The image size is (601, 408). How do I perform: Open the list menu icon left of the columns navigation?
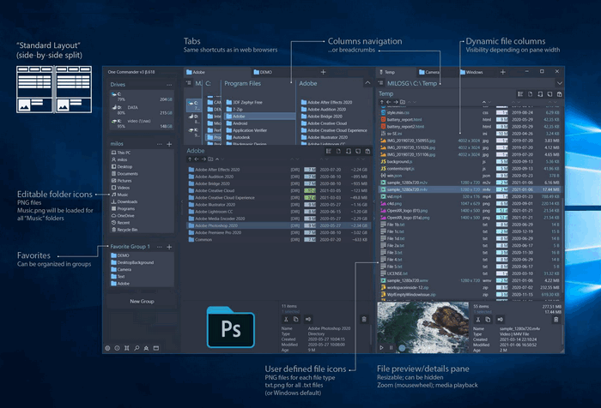188,82
